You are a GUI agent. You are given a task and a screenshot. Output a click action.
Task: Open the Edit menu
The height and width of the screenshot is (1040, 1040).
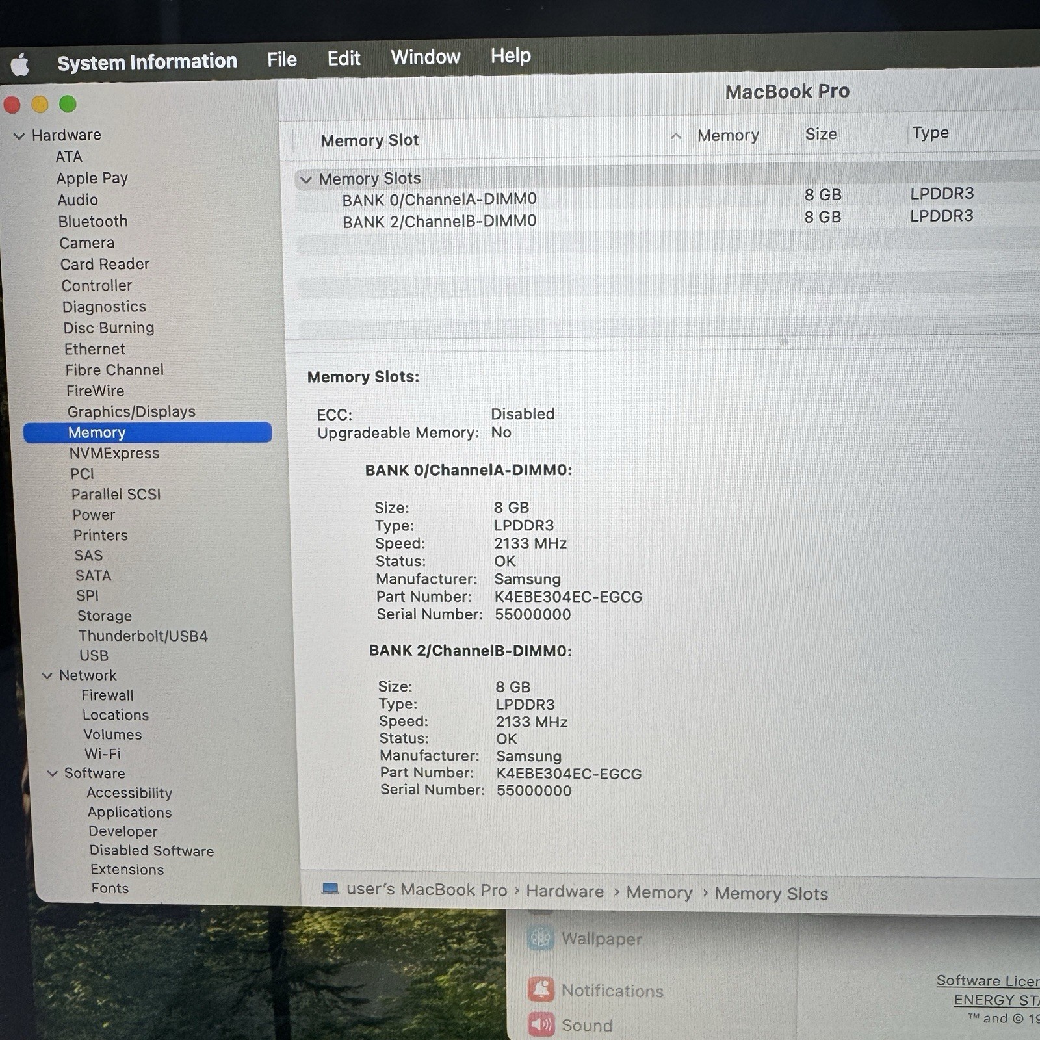(x=344, y=58)
